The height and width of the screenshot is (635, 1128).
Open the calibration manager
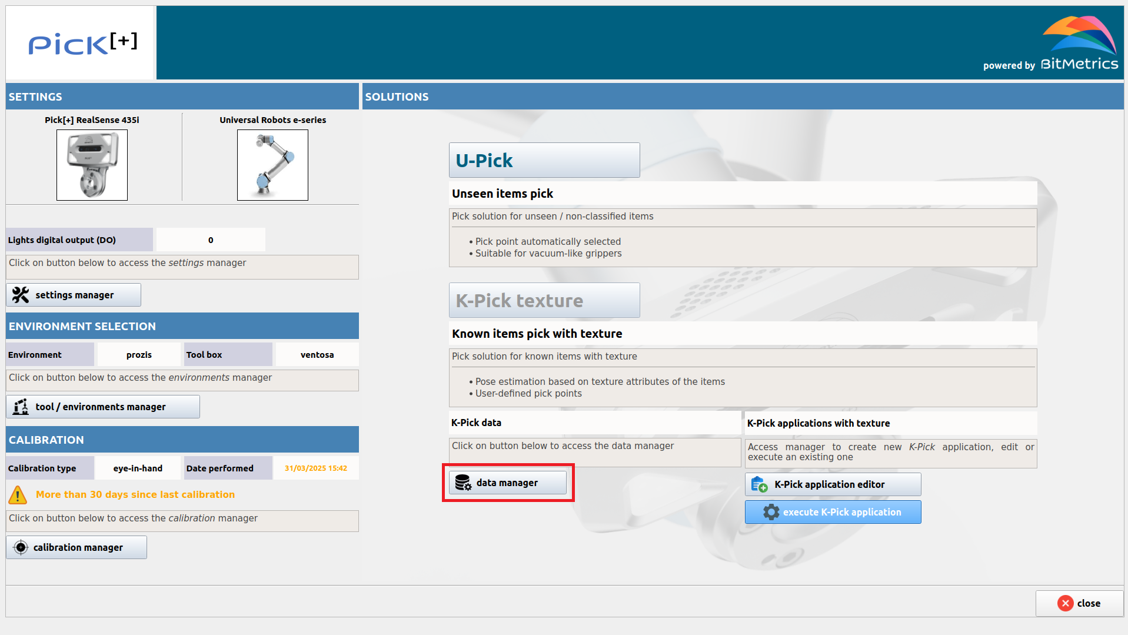point(76,547)
